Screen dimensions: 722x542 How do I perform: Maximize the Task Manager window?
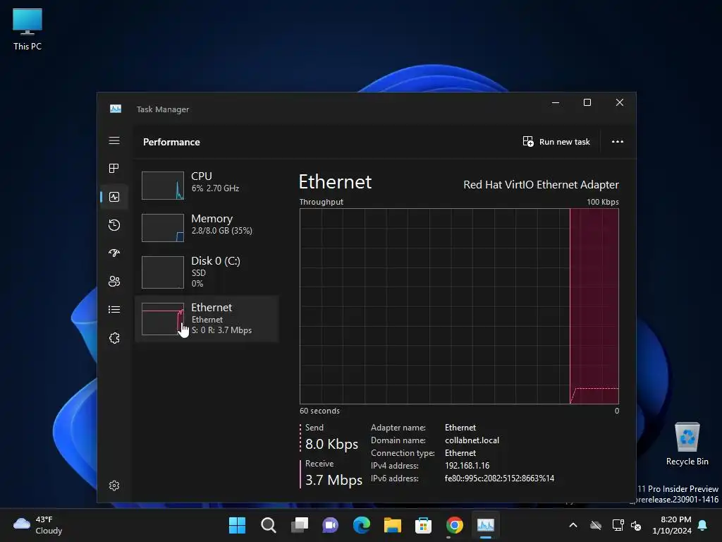coord(587,102)
